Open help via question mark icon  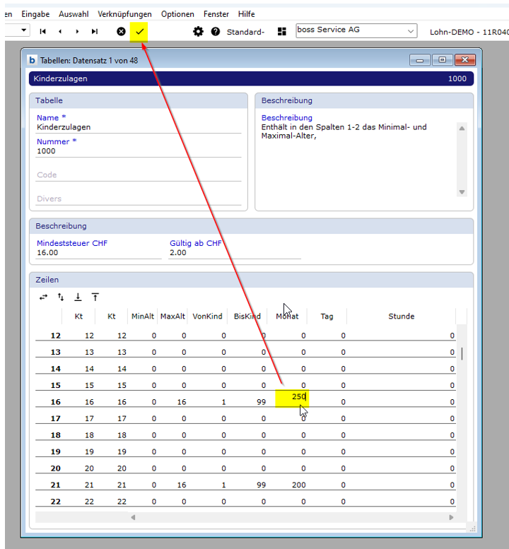[216, 32]
